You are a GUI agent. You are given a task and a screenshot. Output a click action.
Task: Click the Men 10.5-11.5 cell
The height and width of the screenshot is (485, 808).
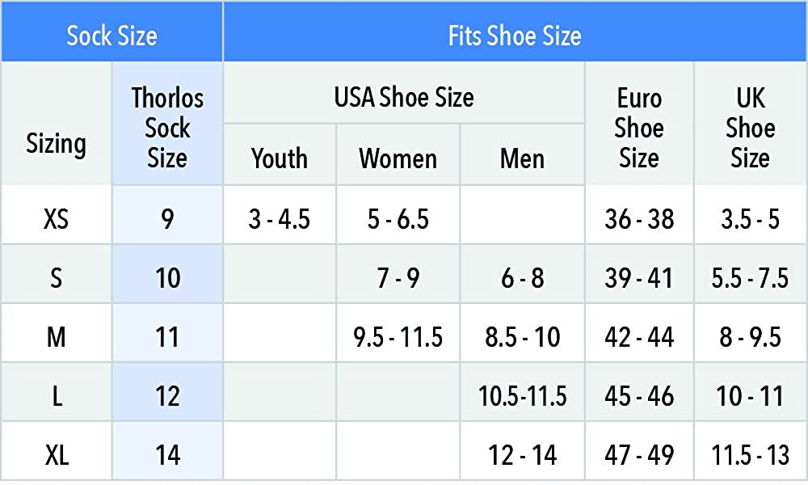[x=523, y=396]
